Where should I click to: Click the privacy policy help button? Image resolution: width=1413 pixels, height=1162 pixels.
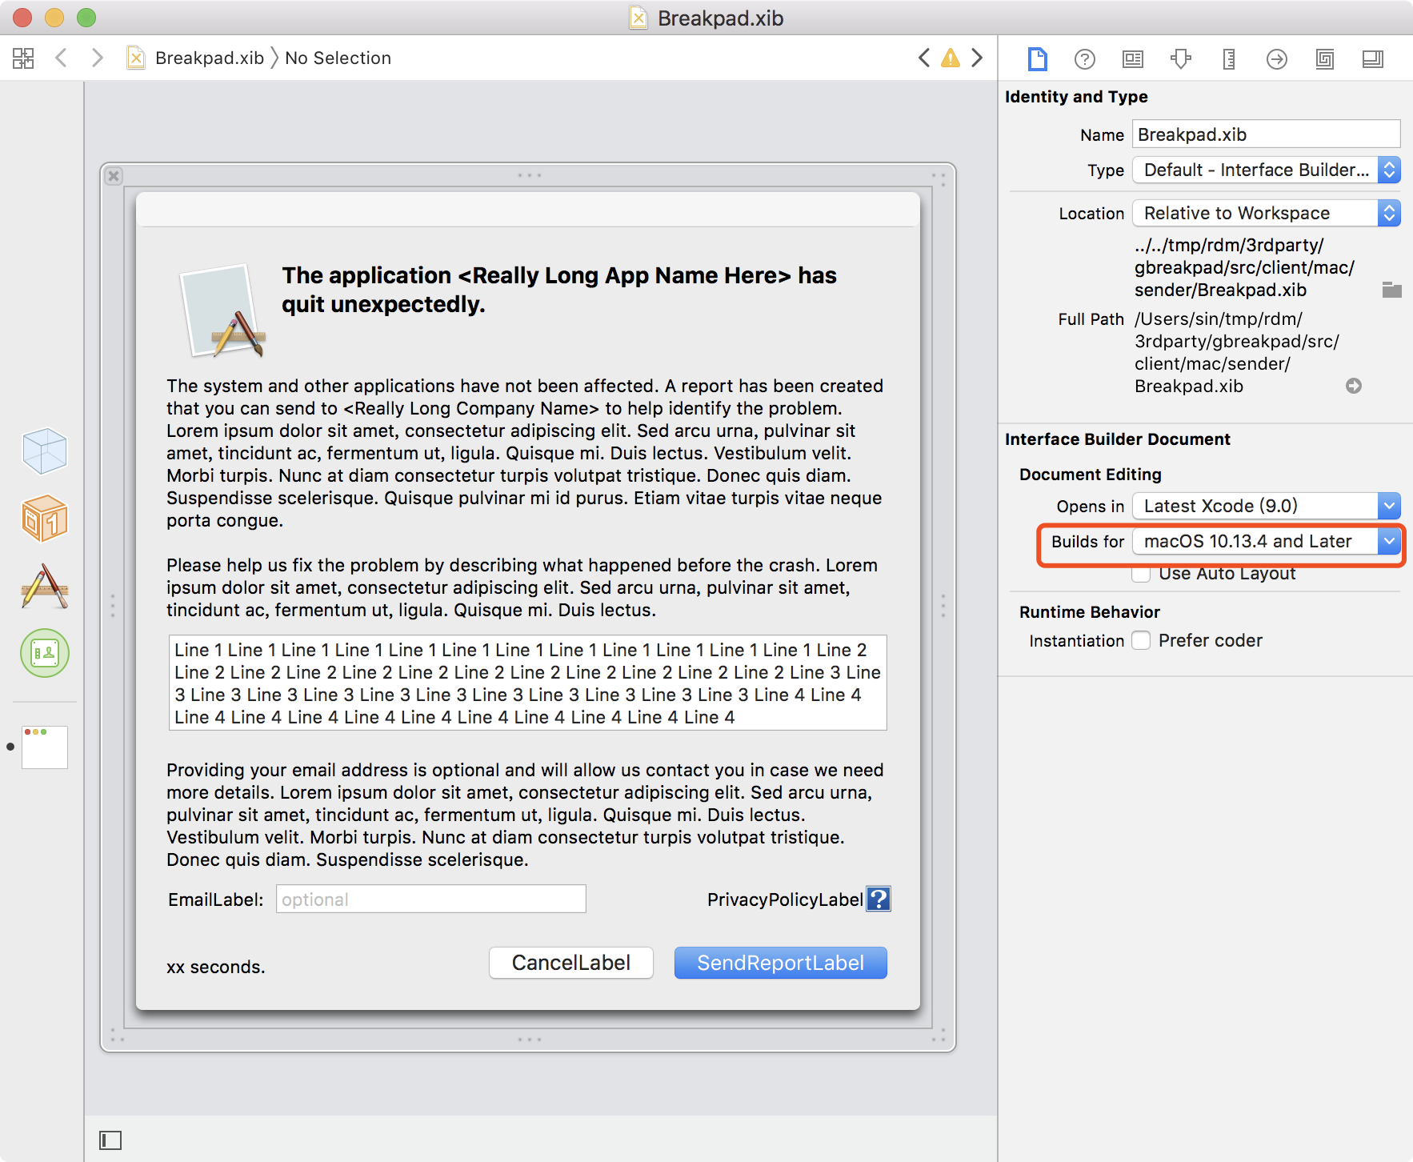click(x=879, y=899)
